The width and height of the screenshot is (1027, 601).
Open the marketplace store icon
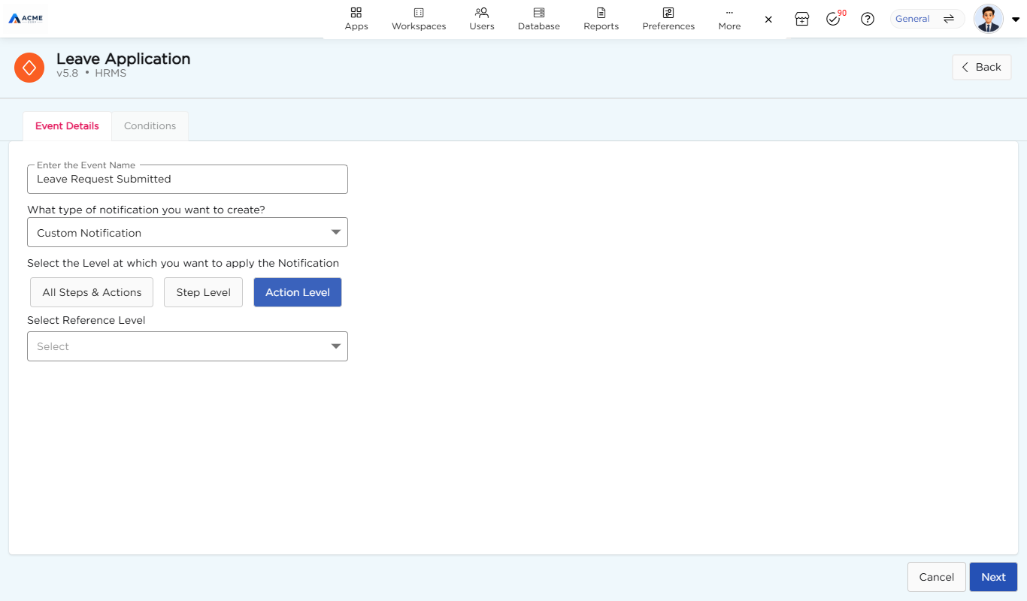(802, 20)
